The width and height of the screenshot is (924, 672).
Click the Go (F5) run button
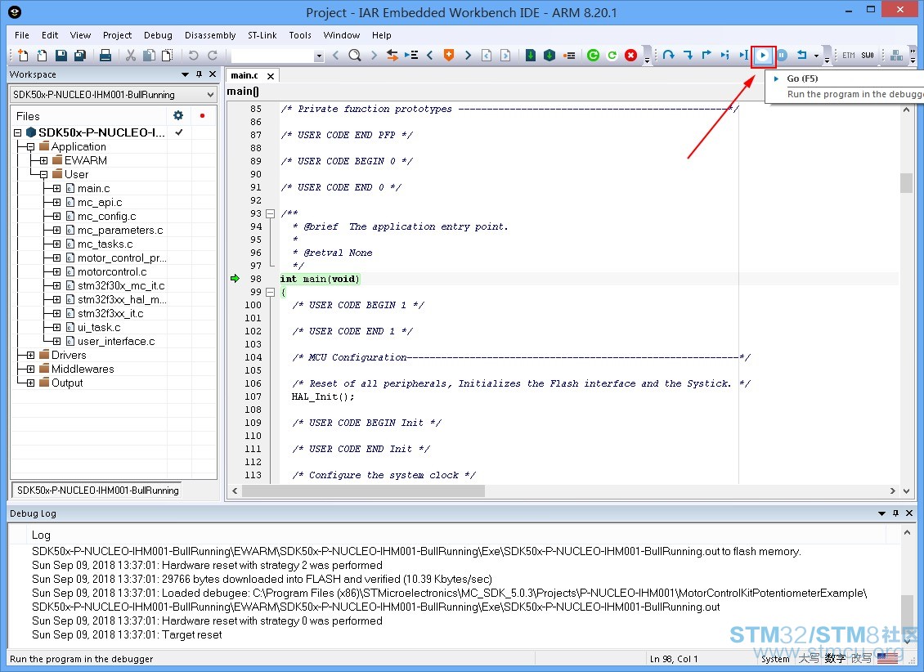763,56
